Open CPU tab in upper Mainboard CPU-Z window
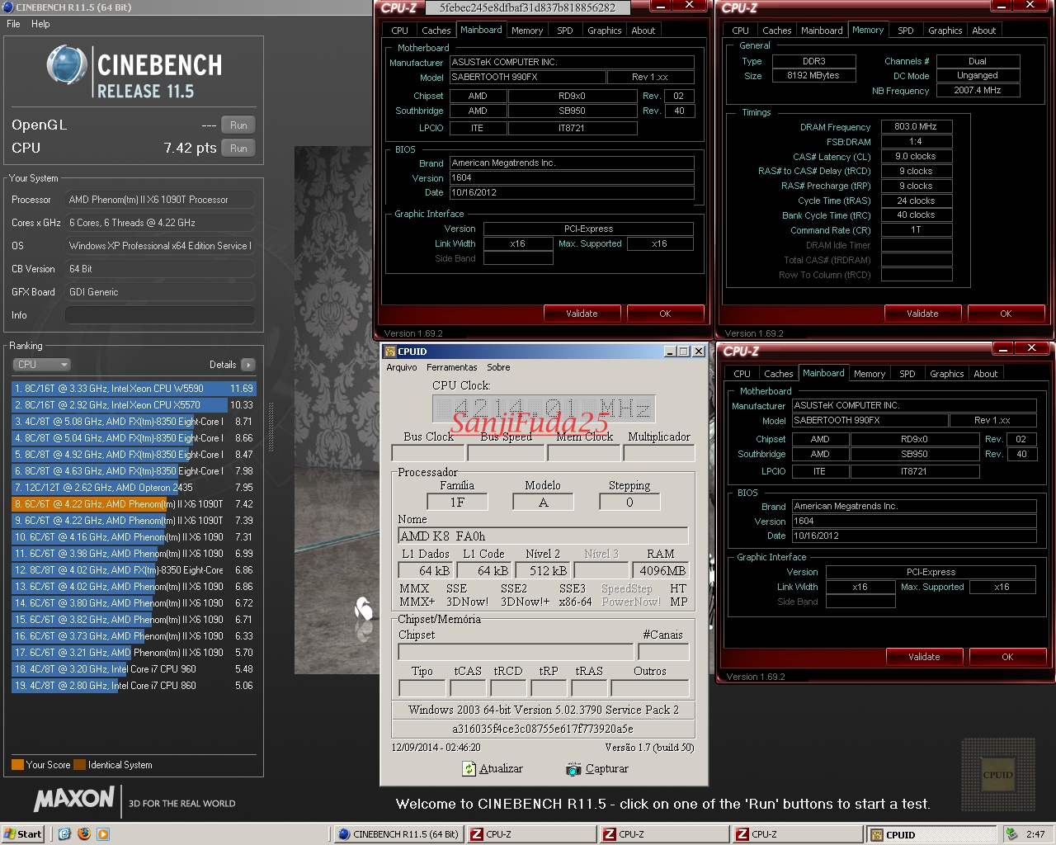 [400, 31]
